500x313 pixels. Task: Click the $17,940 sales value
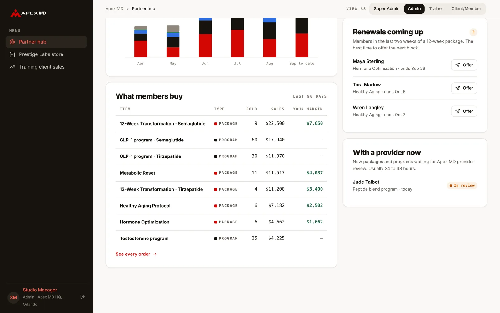pos(275,140)
